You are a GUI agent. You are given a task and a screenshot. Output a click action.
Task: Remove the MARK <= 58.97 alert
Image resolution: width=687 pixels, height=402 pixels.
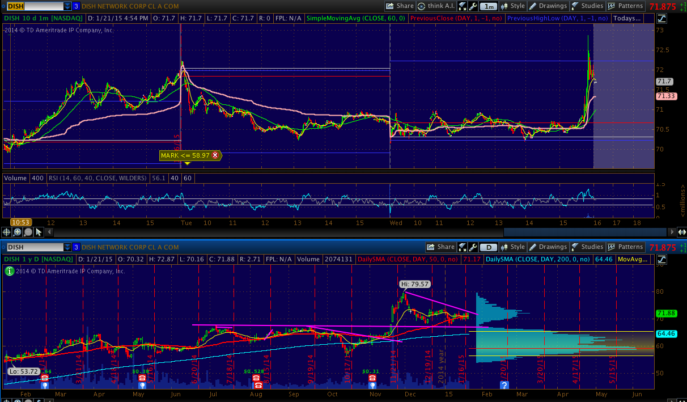(215, 155)
